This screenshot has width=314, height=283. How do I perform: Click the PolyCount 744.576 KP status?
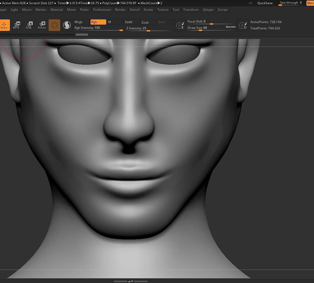point(119,3)
